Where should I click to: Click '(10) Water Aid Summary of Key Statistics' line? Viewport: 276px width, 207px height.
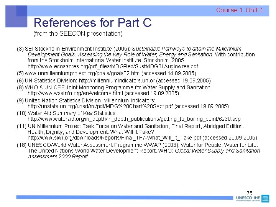67,113
